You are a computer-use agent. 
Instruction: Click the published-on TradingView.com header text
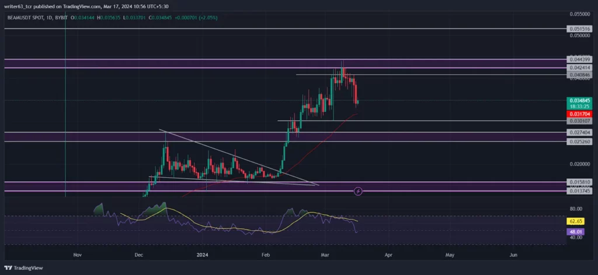[85, 6]
